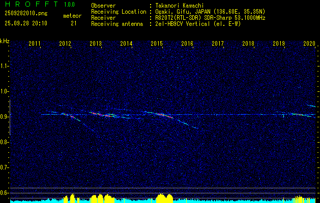Image resolution: width=320 pixels, height=203 pixels.
Task: Click the Receiving antenna label
Action: 117,24
